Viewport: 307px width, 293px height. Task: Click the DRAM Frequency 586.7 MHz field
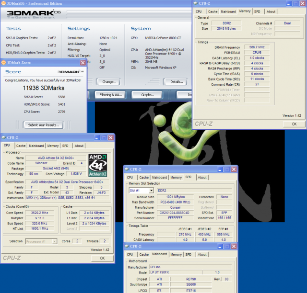point(257,47)
